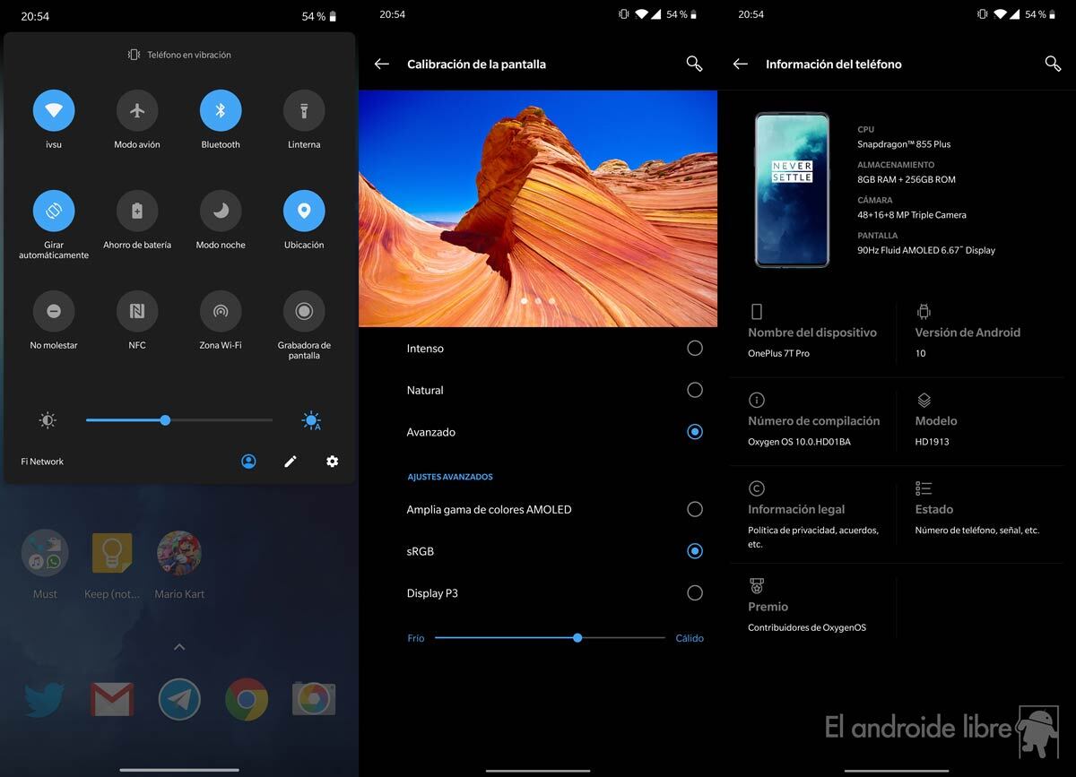Open the Gmail app in dock
Viewport: 1076px width, 777px height.
[112, 699]
